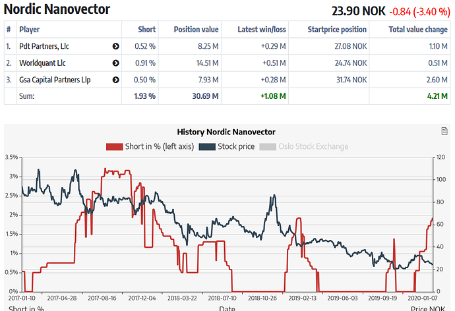
Task: Click the Nordic Nanovector page heading
Action: (57, 9)
